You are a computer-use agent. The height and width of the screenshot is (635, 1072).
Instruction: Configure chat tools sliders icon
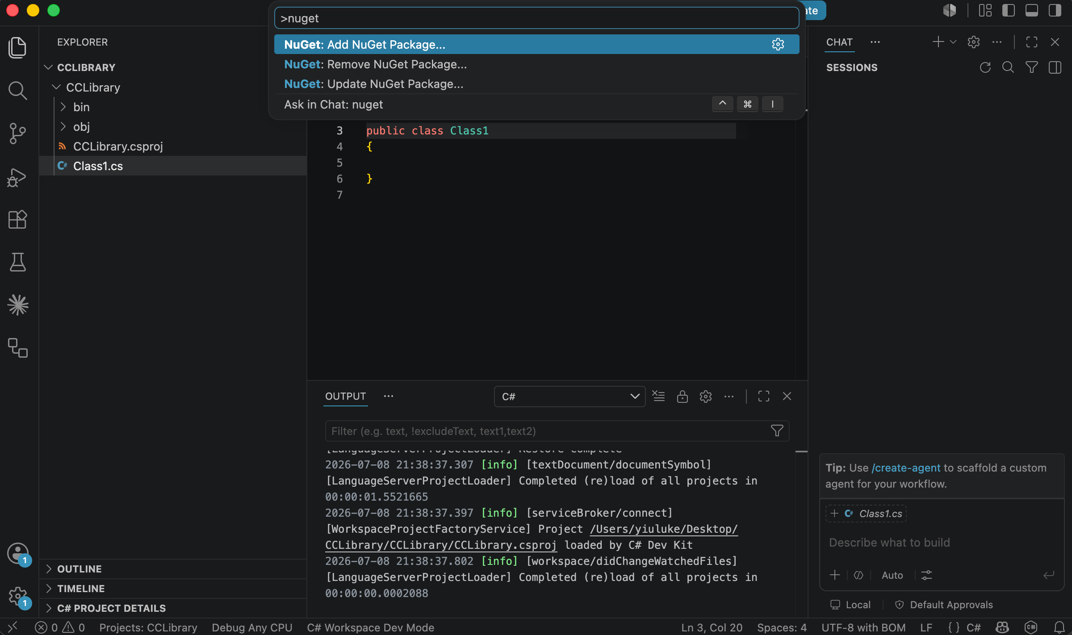click(927, 575)
